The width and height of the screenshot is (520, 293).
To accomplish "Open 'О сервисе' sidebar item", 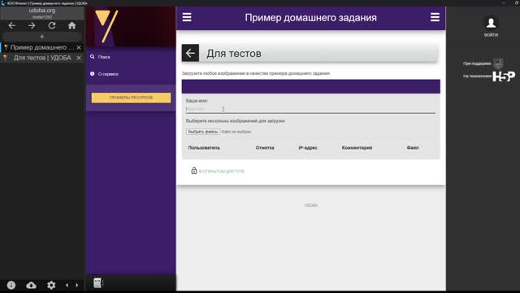I will coord(108,74).
